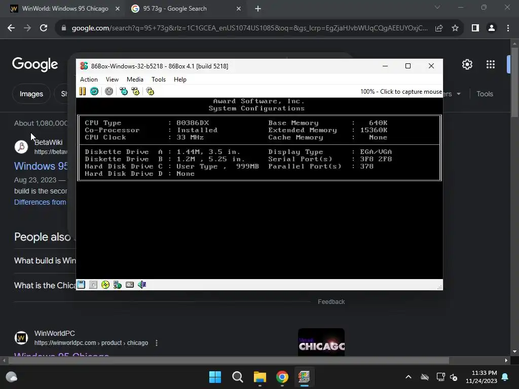The height and width of the screenshot is (389, 519).
Task: Open the Chrome three-dot menu
Action: 508,28
